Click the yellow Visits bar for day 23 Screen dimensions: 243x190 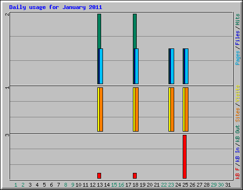[169, 109]
